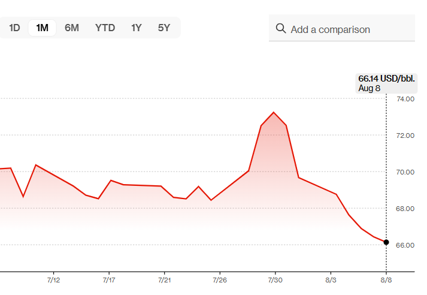The image size is (427, 295).
Task: Click the 7/21 x-axis date label
Action: click(165, 280)
